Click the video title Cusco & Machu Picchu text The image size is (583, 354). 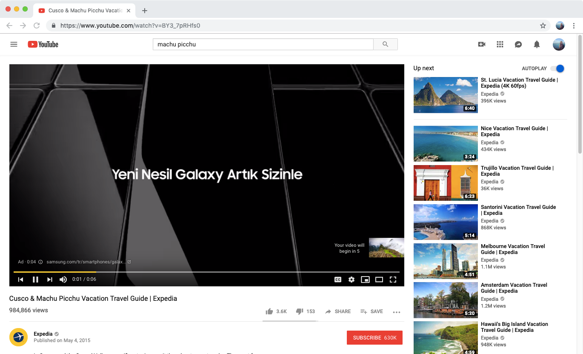click(x=93, y=298)
